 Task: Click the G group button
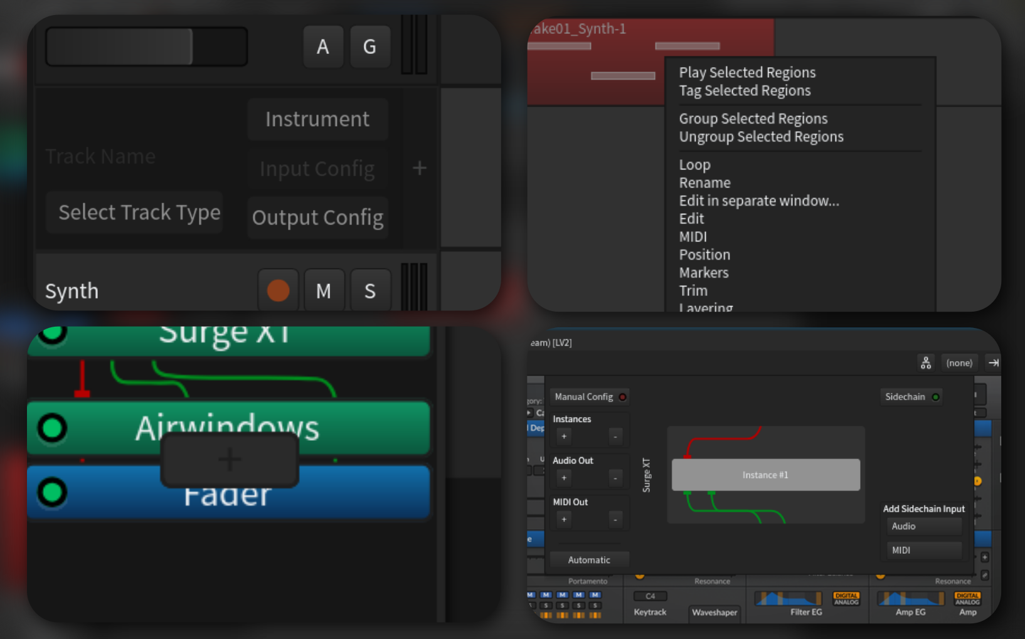click(370, 46)
